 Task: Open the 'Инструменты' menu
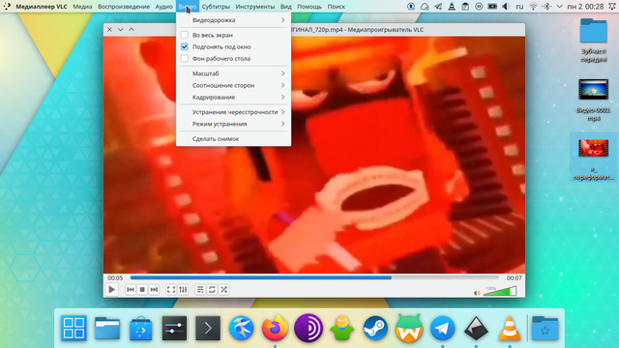click(255, 7)
